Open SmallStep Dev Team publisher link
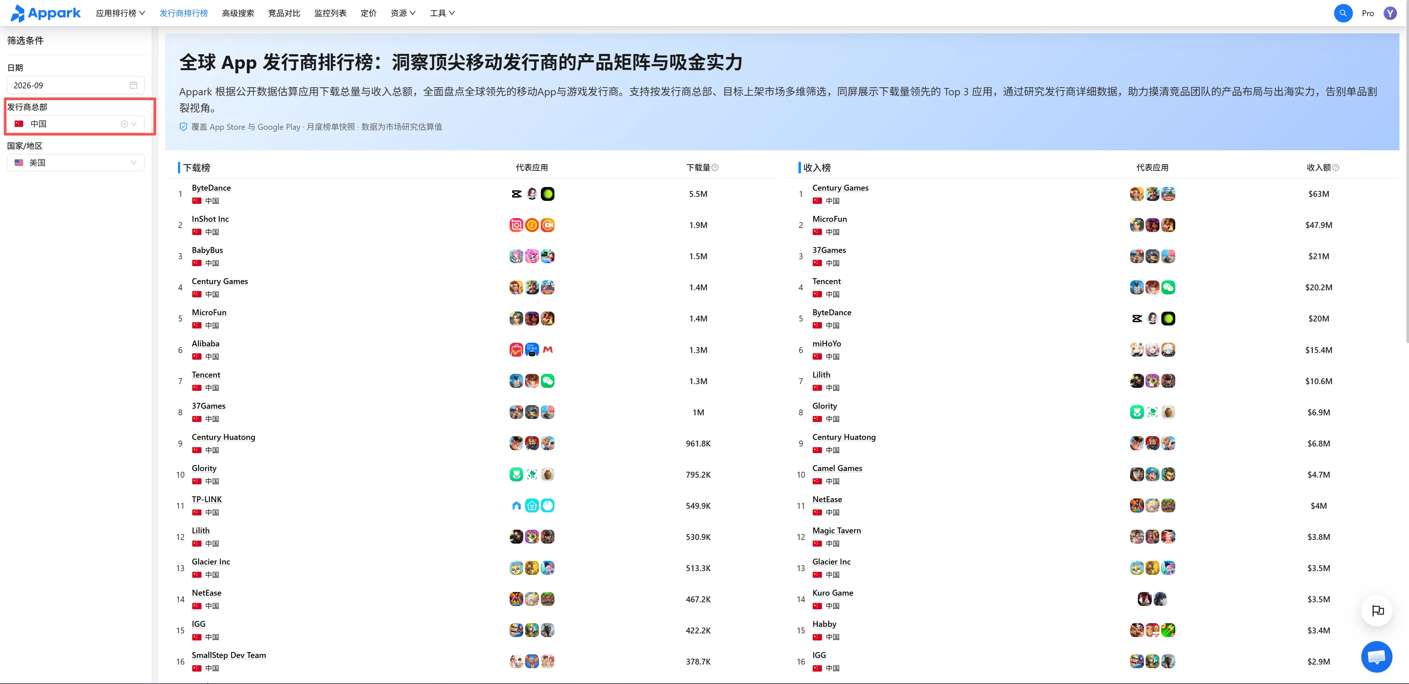The image size is (1409, 684). 229,655
